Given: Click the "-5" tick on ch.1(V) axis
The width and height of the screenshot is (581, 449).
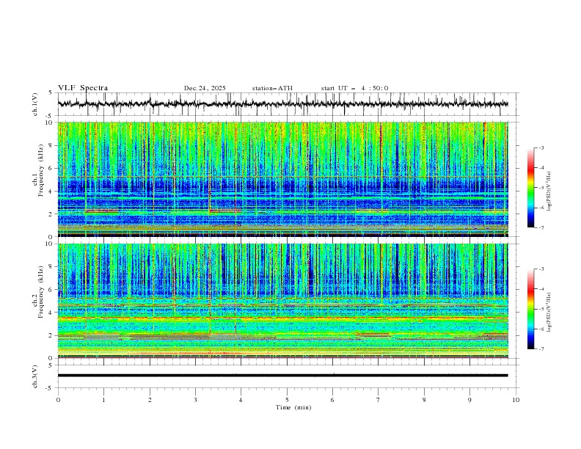Looking at the screenshot, I should [x=49, y=116].
